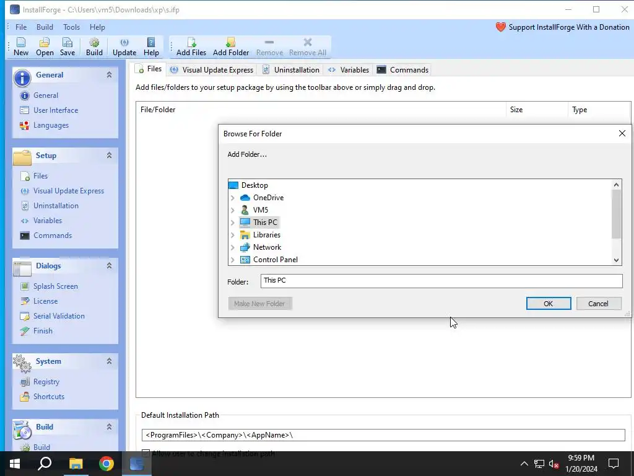Image resolution: width=634 pixels, height=476 pixels.
Task: Open File Explorer from the taskbar
Action: click(x=76, y=464)
